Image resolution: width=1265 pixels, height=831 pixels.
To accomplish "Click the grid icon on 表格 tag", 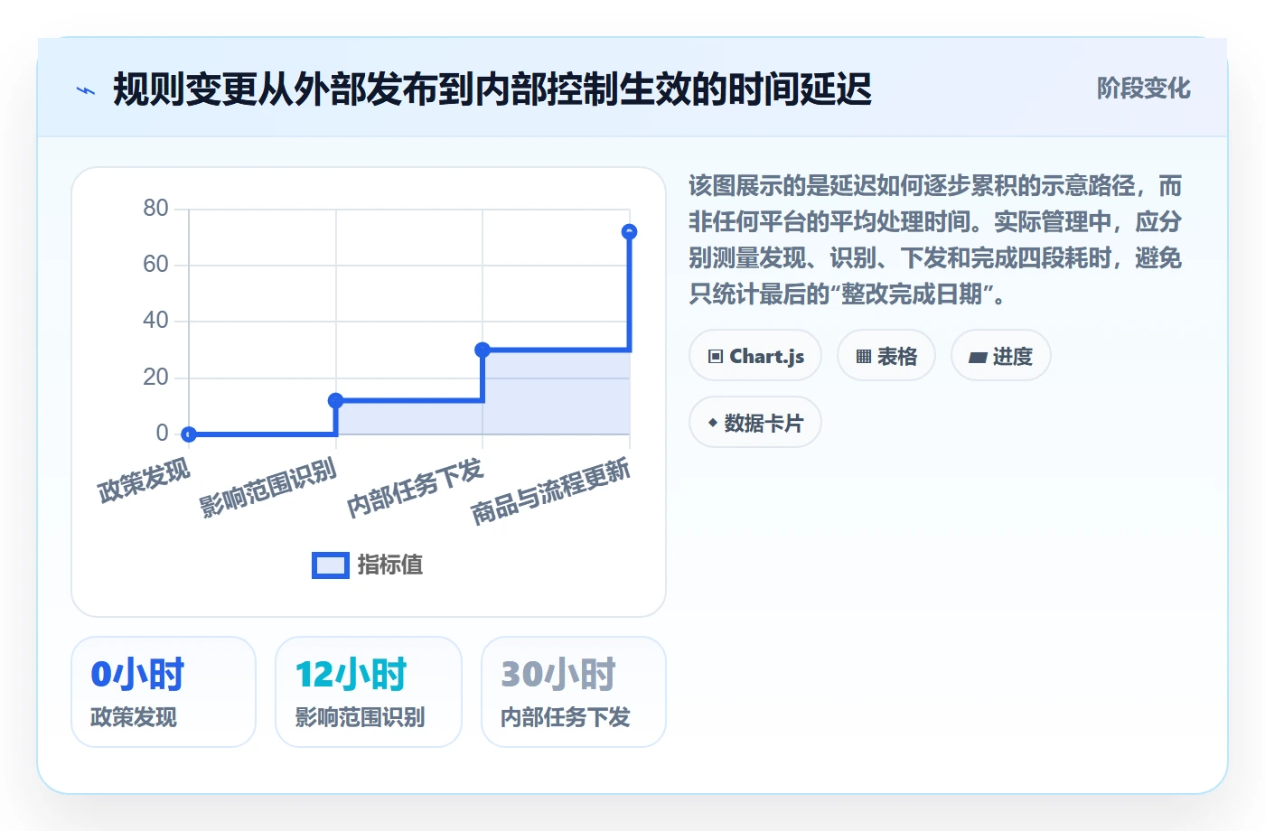I will [x=864, y=357].
